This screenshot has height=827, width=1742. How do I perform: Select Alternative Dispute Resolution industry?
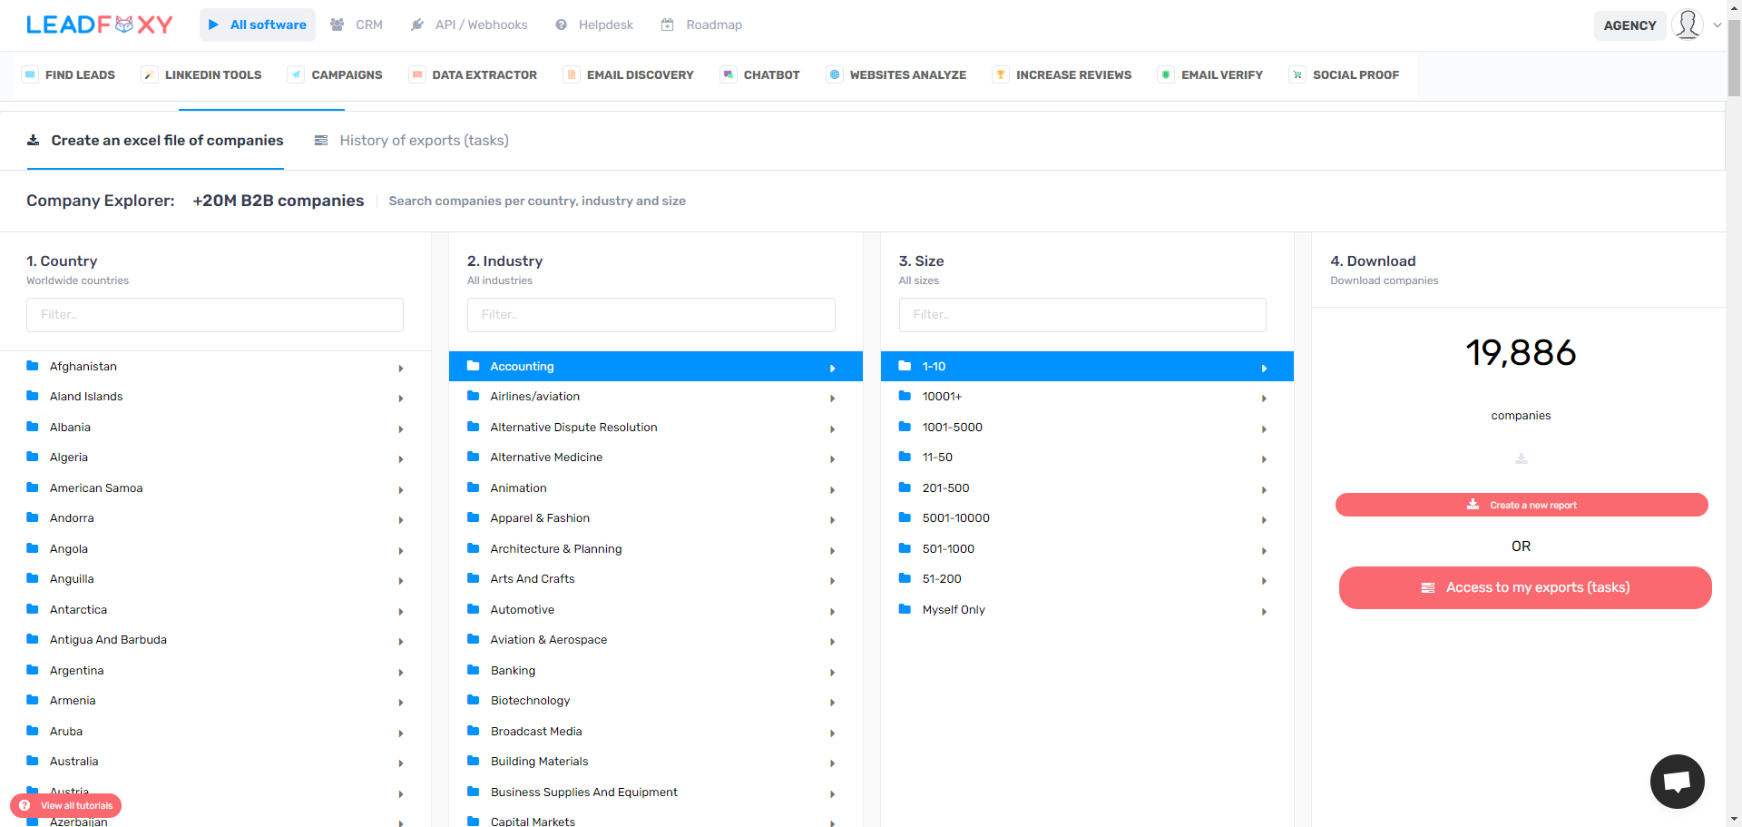tap(656, 427)
